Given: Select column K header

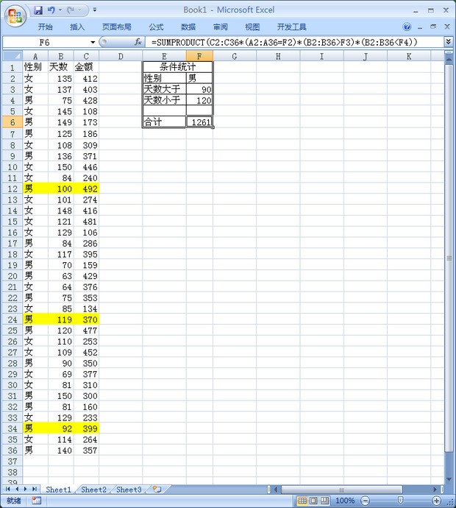Looking at the screenshot, I should click(409, 56).
